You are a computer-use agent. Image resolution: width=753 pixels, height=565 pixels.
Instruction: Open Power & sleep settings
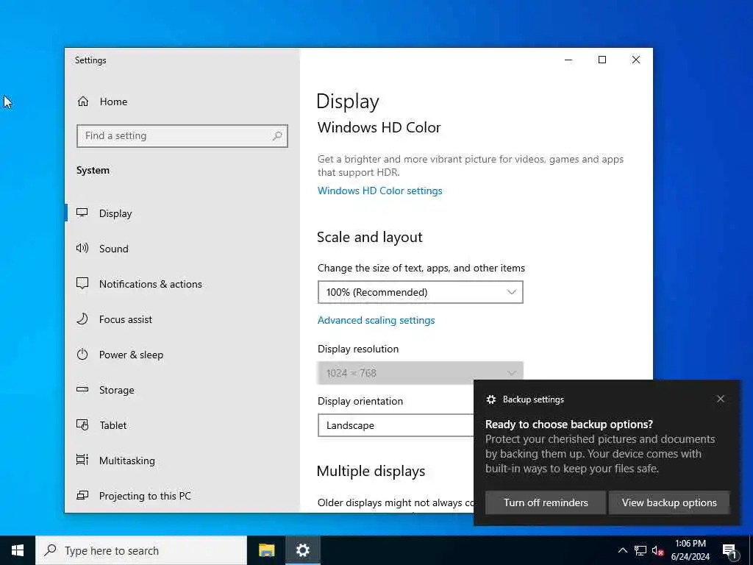182,355
